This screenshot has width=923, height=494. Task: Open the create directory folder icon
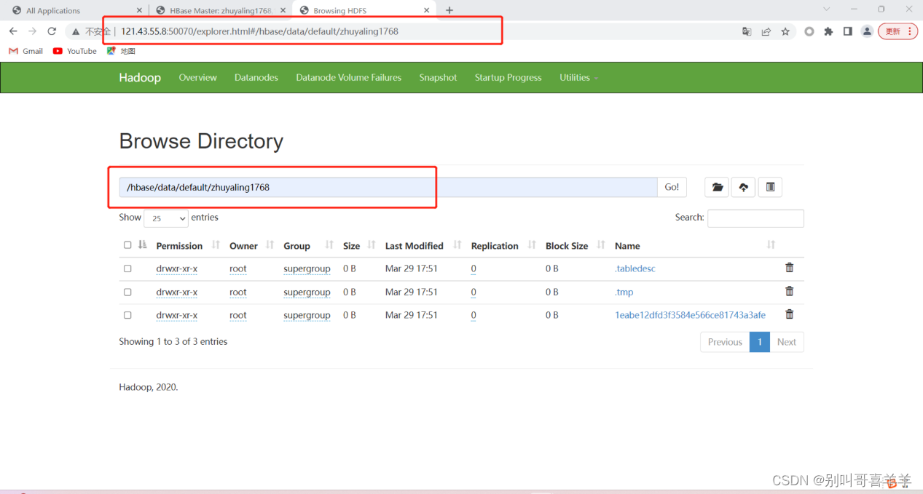(x=718, y=187)
